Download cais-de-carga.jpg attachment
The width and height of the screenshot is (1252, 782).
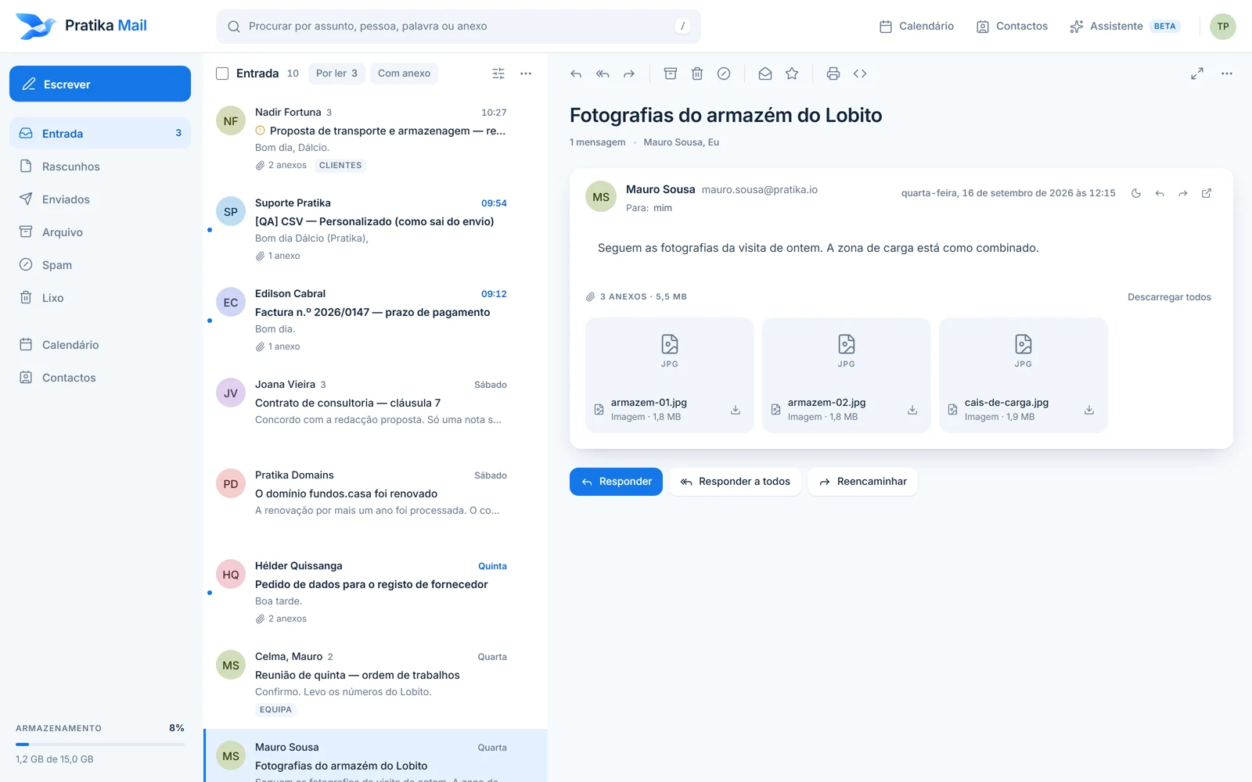[1089, 410]
